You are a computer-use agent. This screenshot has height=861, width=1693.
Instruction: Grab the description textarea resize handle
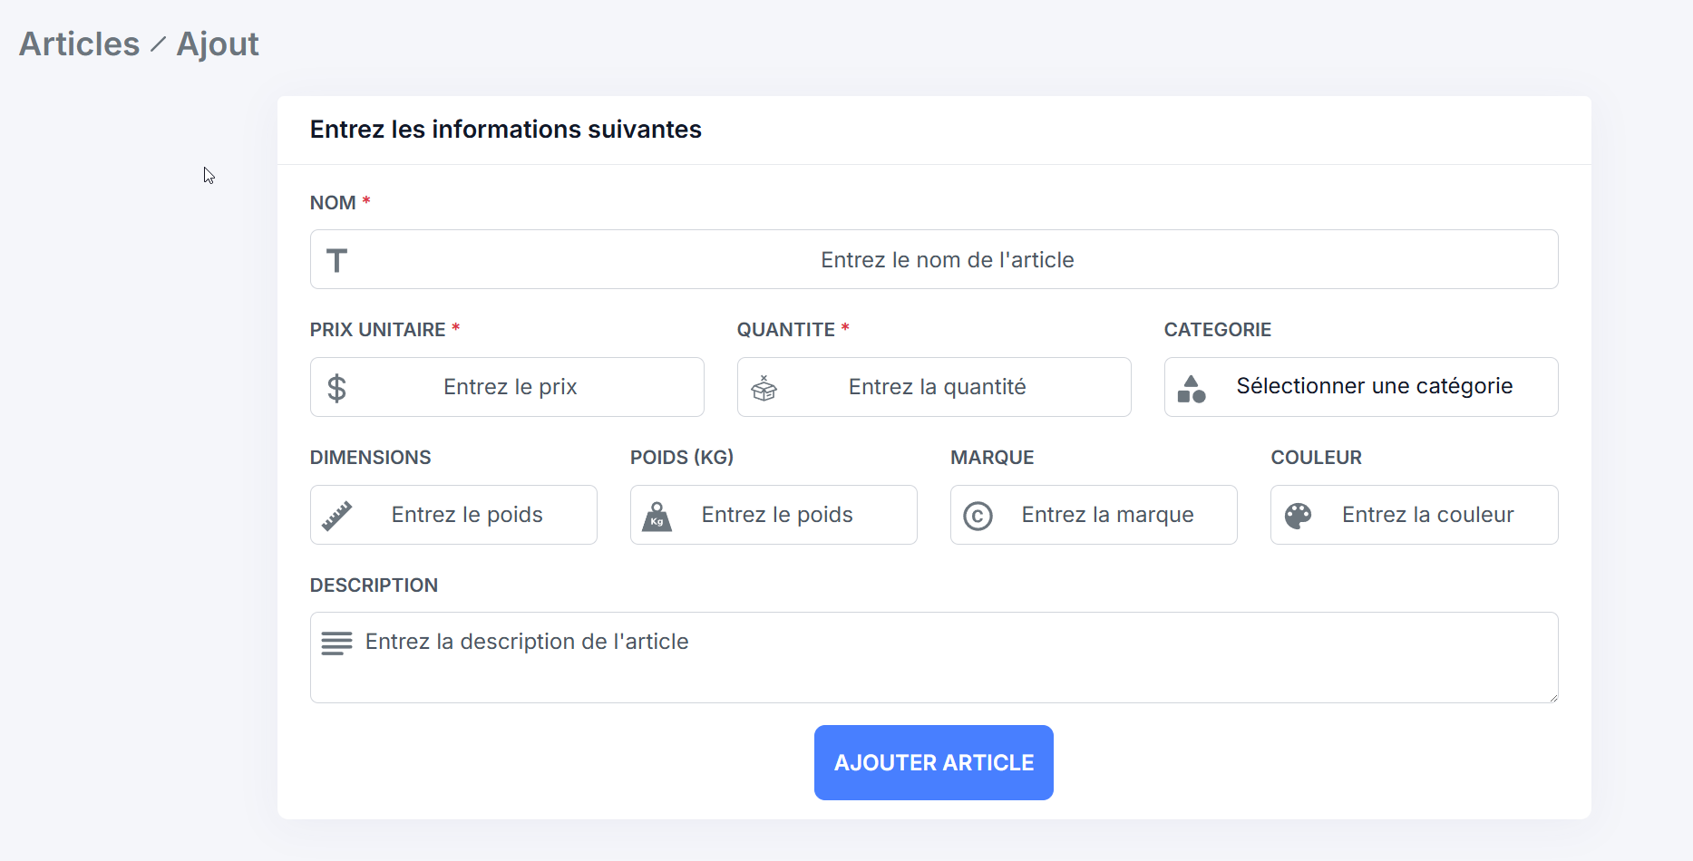1552,697
